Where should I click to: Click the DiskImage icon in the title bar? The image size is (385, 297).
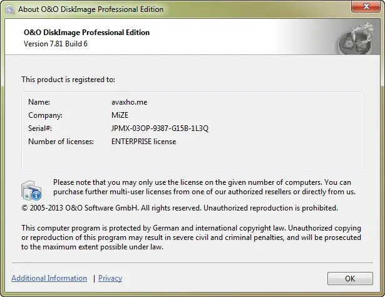10,9
